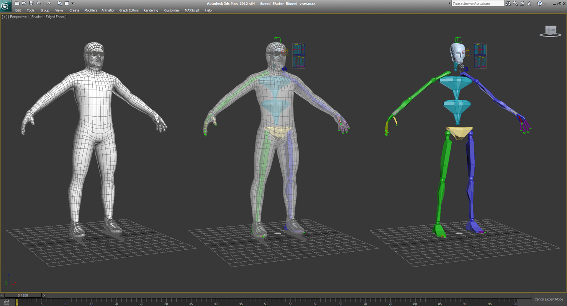Image resolution: width=567 pixels, height=306 pixels.
Task: Open the Redo history dropdown arrow
Action: pos(53,3)
